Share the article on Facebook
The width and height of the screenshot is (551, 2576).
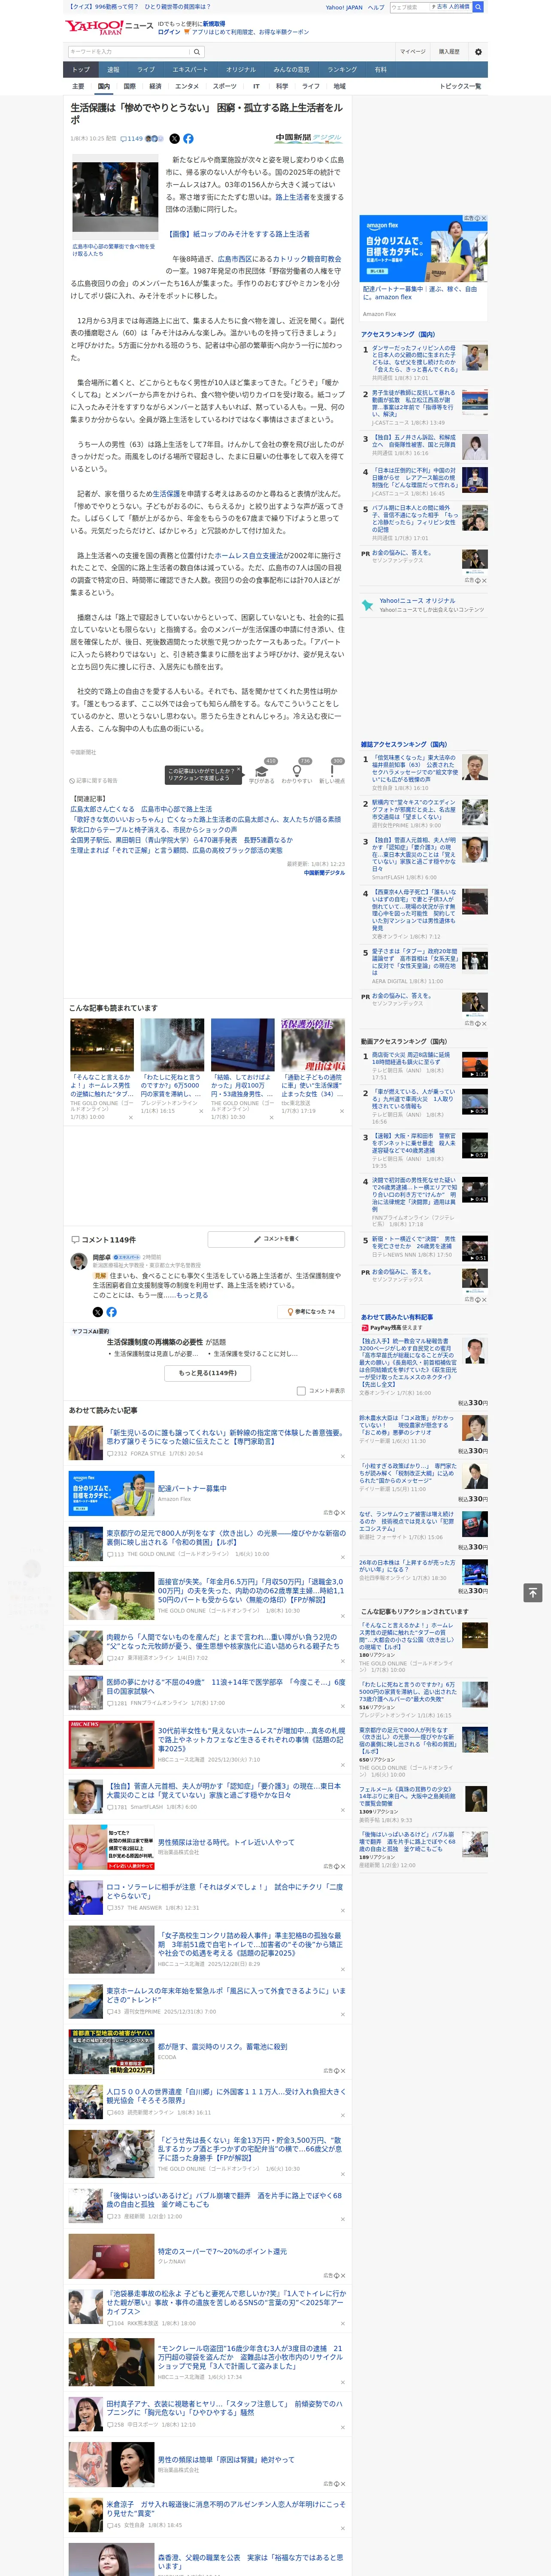pyautogui.click(x=188, y=139)
